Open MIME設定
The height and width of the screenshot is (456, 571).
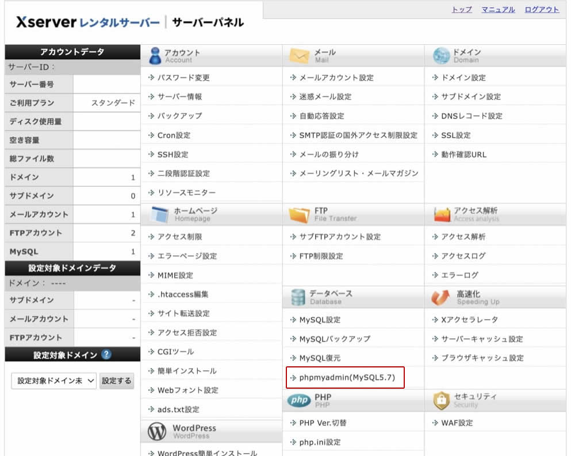click(175, 275)
